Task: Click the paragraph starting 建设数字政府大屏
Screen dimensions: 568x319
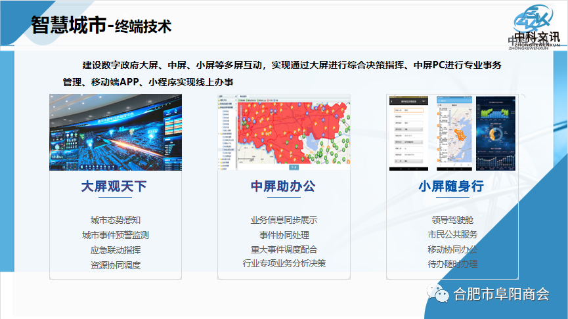Action: tap(282, 74)
